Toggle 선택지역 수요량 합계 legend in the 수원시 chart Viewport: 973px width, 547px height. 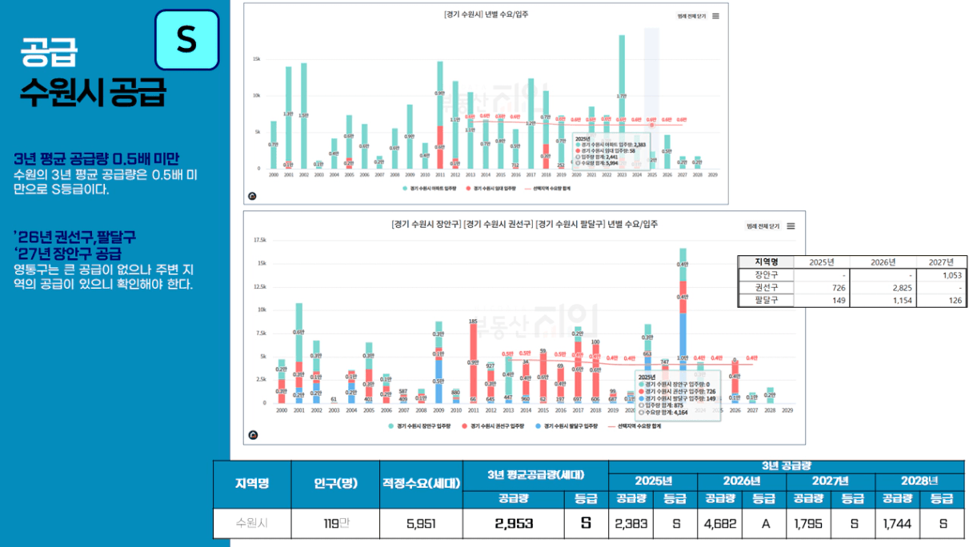coord(548,189)
